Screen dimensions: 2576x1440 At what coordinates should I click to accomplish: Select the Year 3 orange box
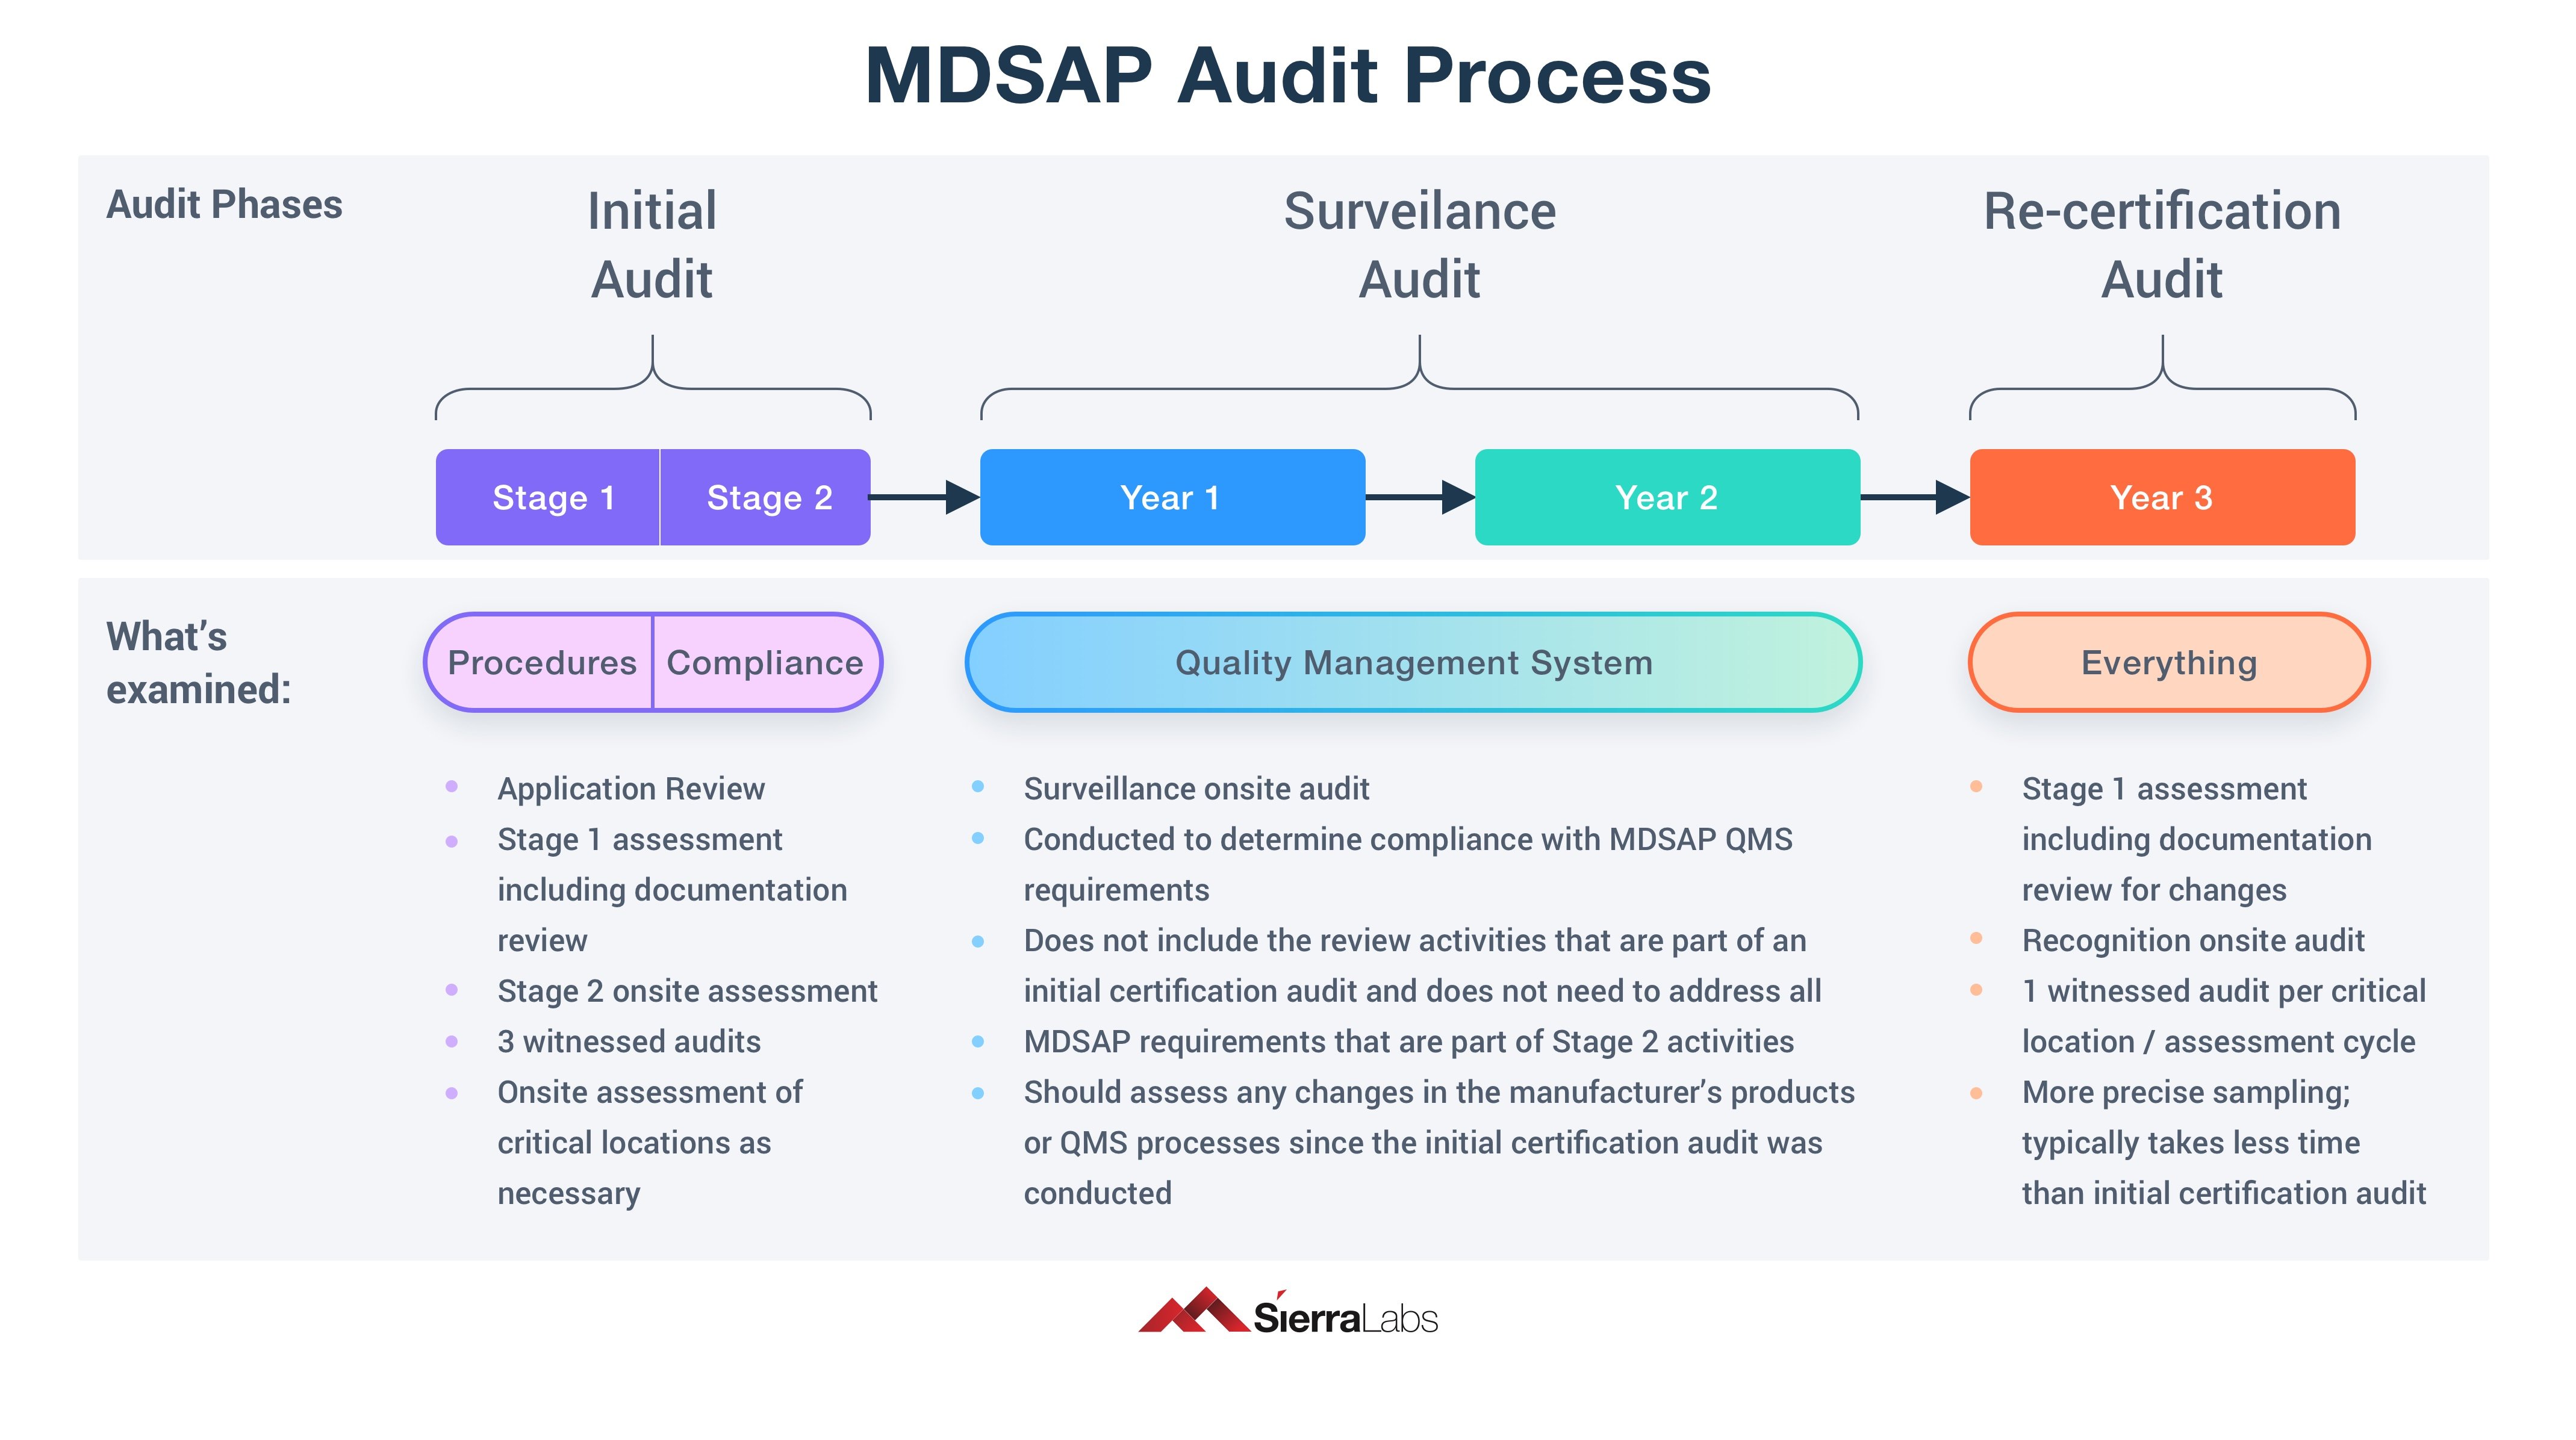point(2161,497)
